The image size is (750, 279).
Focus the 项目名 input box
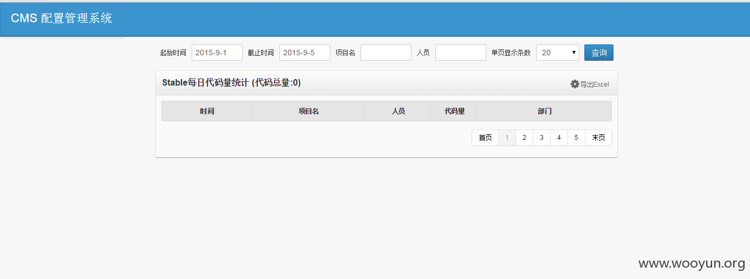click(x=386, y=53)
